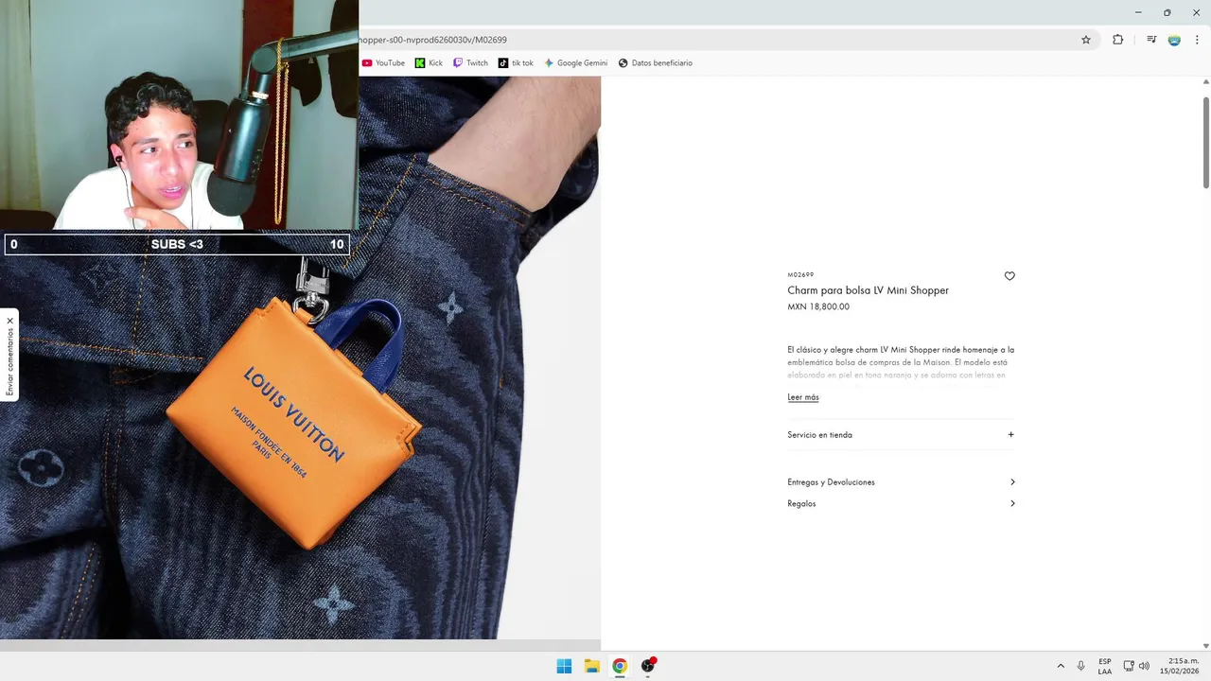Close the Enviar comentarios side tab

click(x=10, y=321)
